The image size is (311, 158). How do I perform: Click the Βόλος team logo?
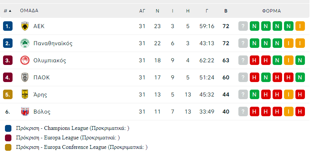click(x=25, y=112)
